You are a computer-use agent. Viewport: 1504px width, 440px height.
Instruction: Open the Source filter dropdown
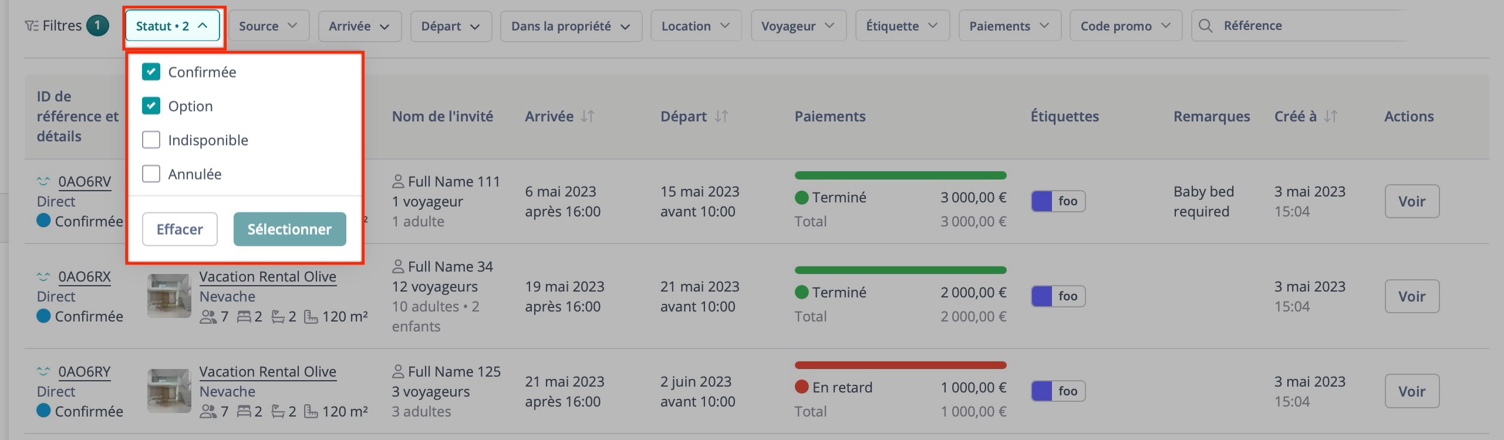(268, 25)
